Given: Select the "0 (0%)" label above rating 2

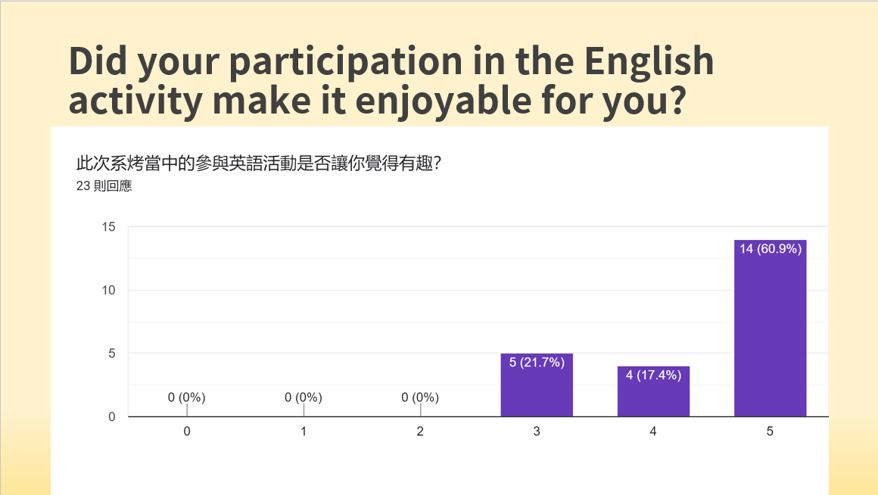Looking at the screenshot, I should coord(420,397).
